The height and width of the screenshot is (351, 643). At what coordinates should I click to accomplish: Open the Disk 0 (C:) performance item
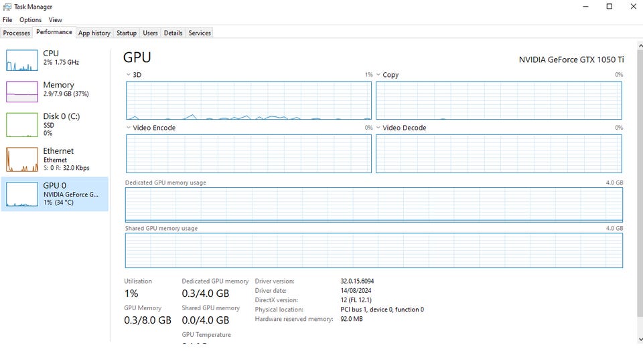tap(54, 124)
